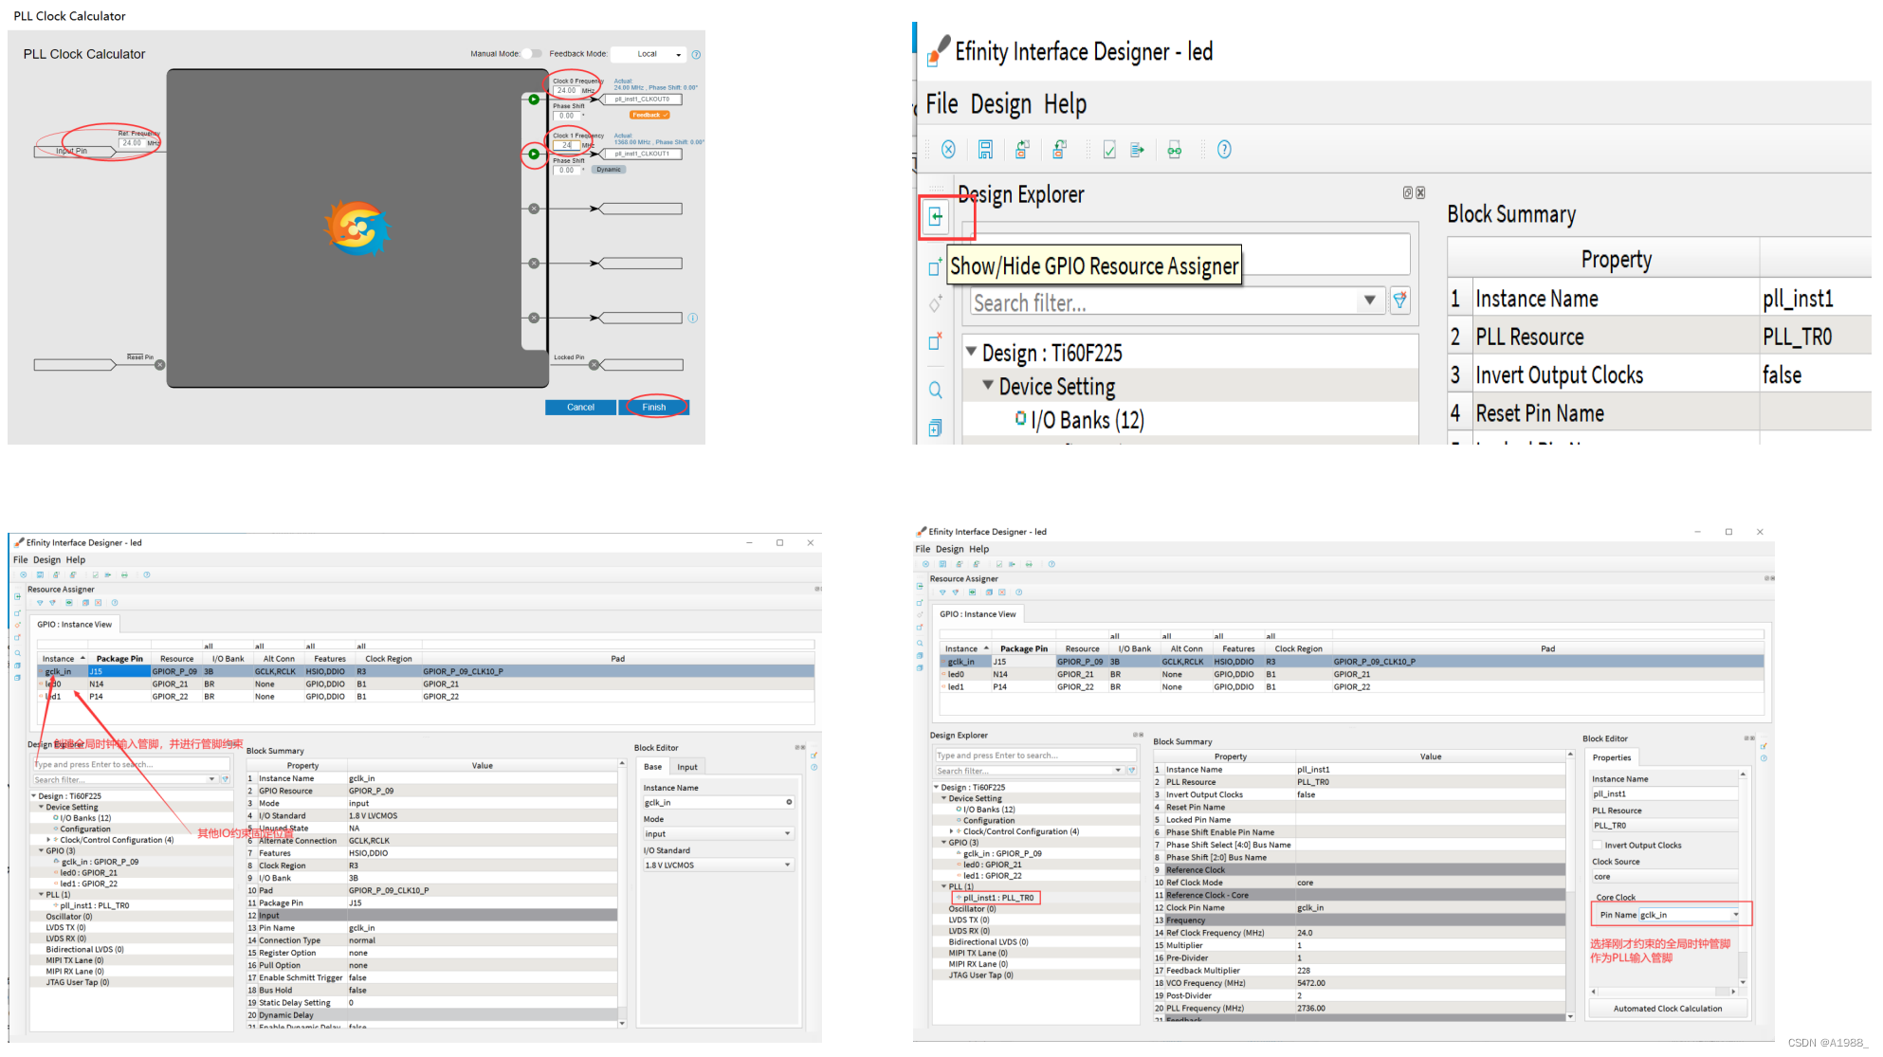The image size is (1883, 1057).
Task: Click the Check Design checkmark icon
Action: tap(1108, 150)
